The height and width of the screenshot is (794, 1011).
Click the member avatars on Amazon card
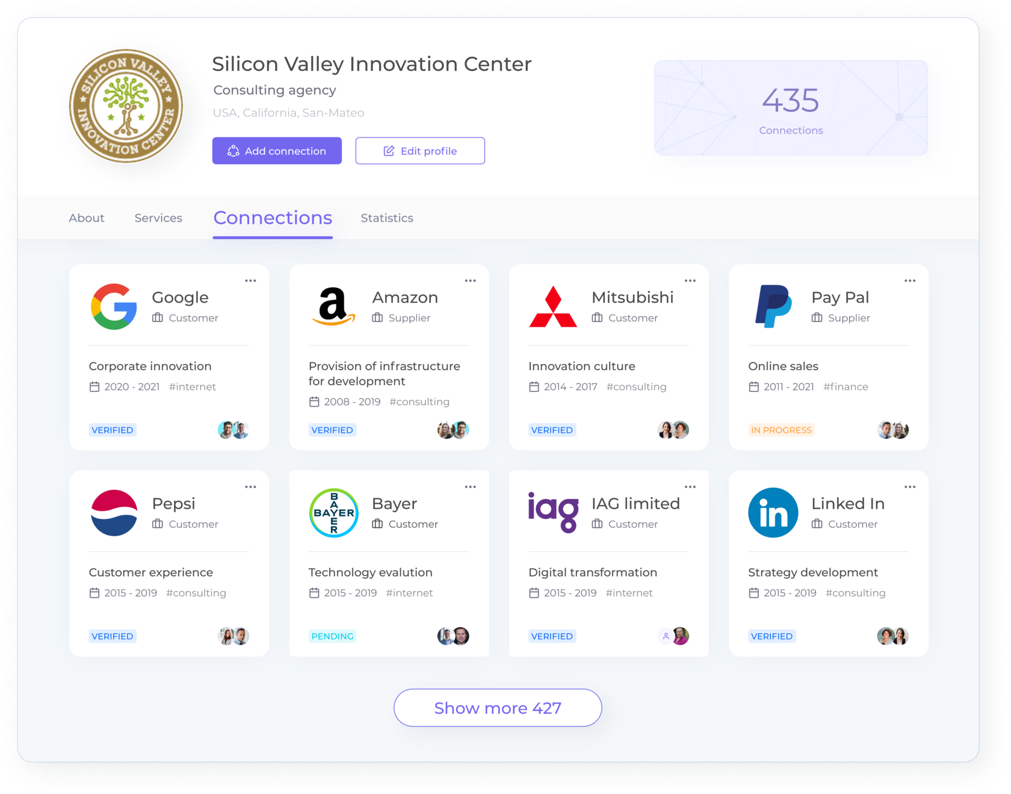pos(453,430)
